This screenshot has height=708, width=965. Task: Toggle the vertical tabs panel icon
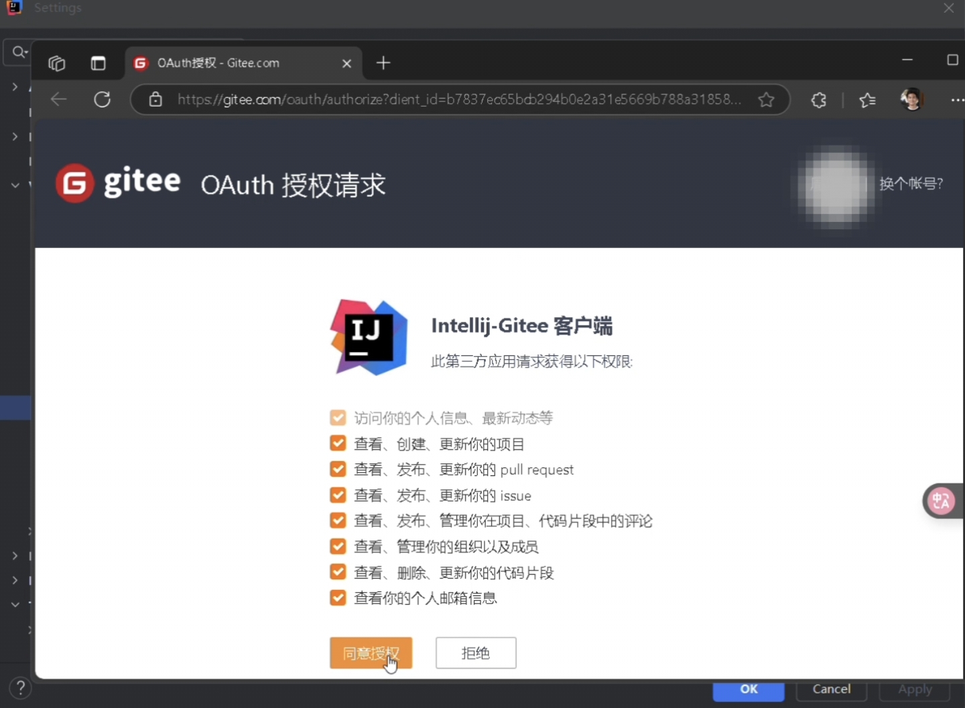[x=99, y=63]
